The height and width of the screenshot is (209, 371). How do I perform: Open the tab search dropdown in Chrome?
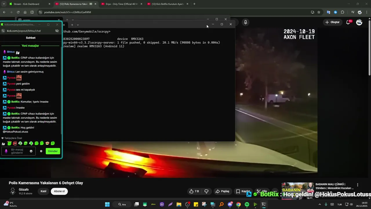pyautogui.click(x=4, y=4)
